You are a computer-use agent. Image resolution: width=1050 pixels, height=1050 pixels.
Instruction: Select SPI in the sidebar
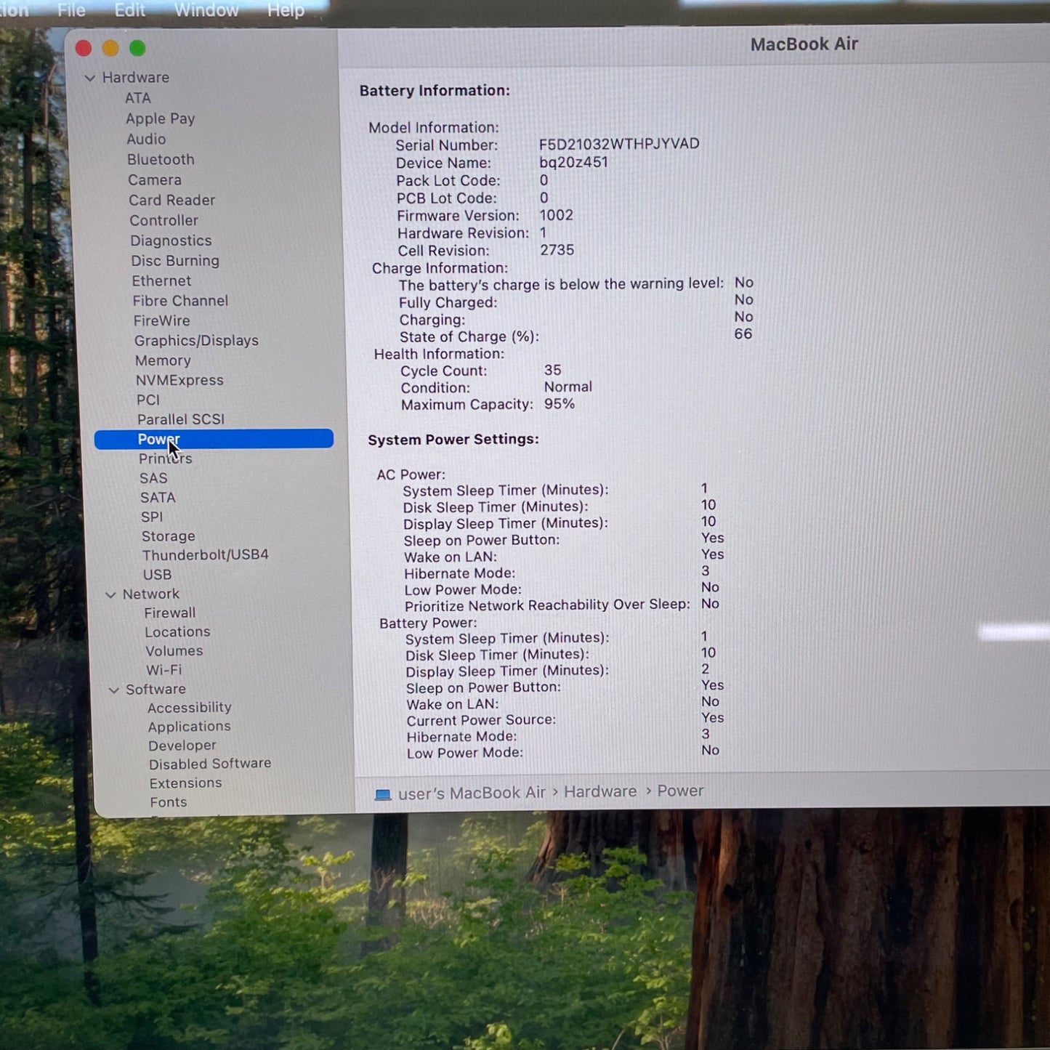click(152, 517)
